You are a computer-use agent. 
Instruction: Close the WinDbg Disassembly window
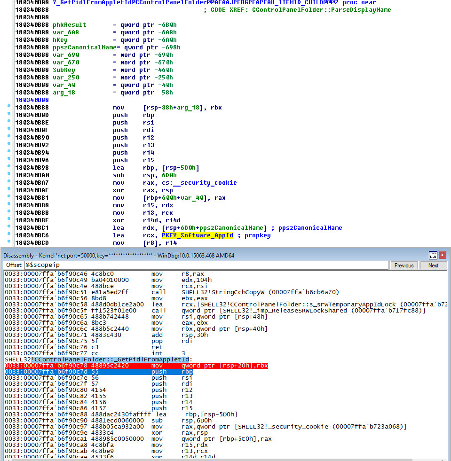[x=444, y=255]
